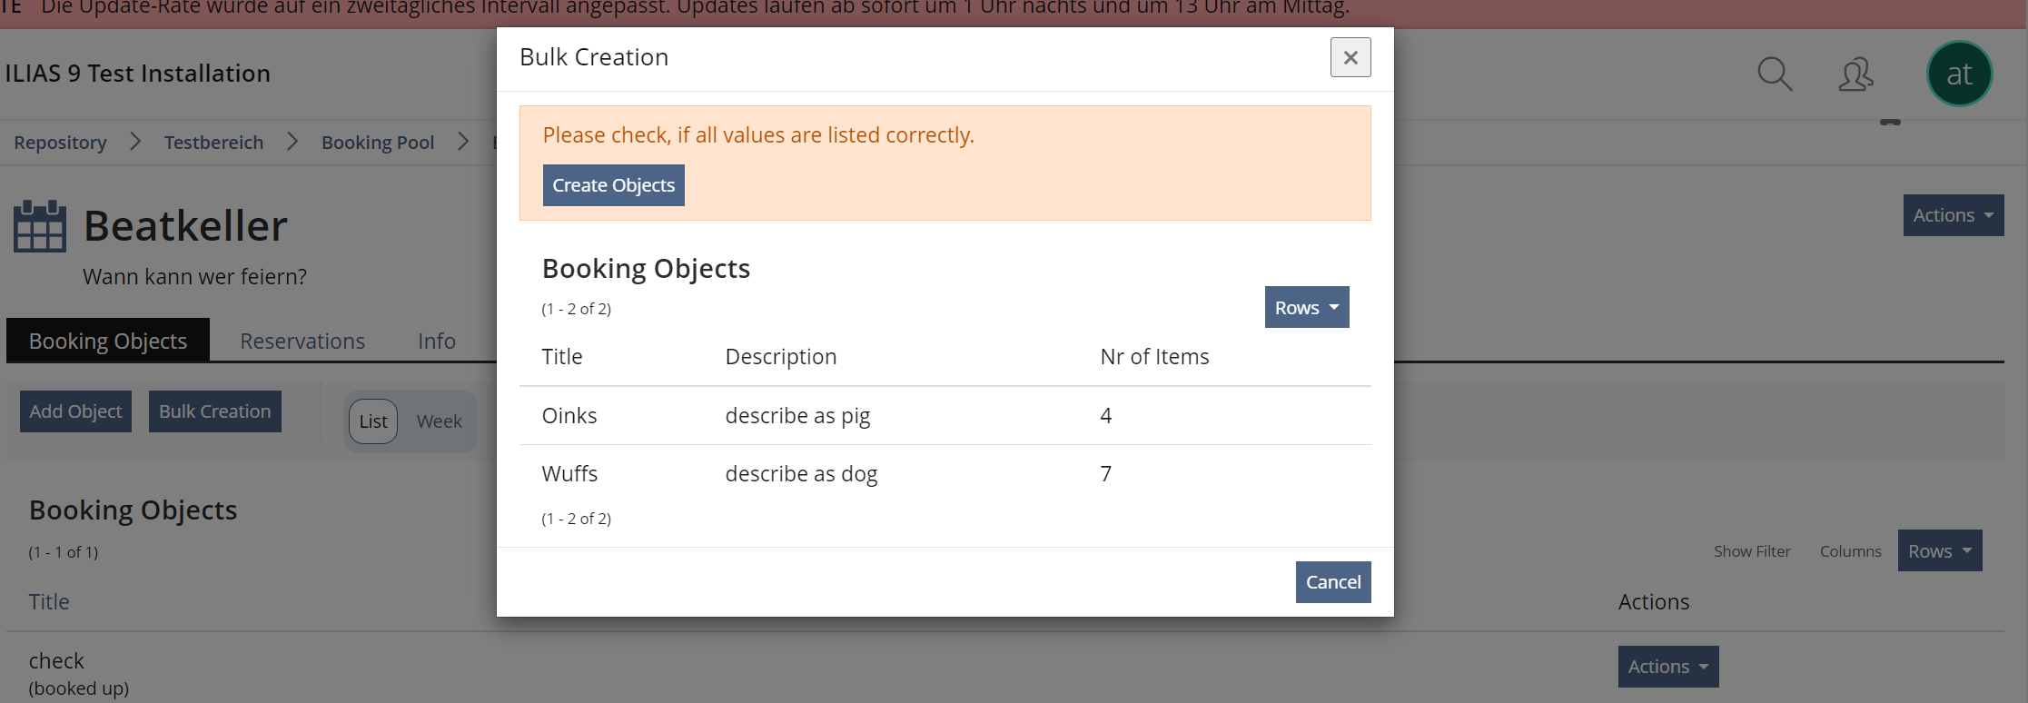
Task: Open the contacts people icon
Action: [1855, 74]
